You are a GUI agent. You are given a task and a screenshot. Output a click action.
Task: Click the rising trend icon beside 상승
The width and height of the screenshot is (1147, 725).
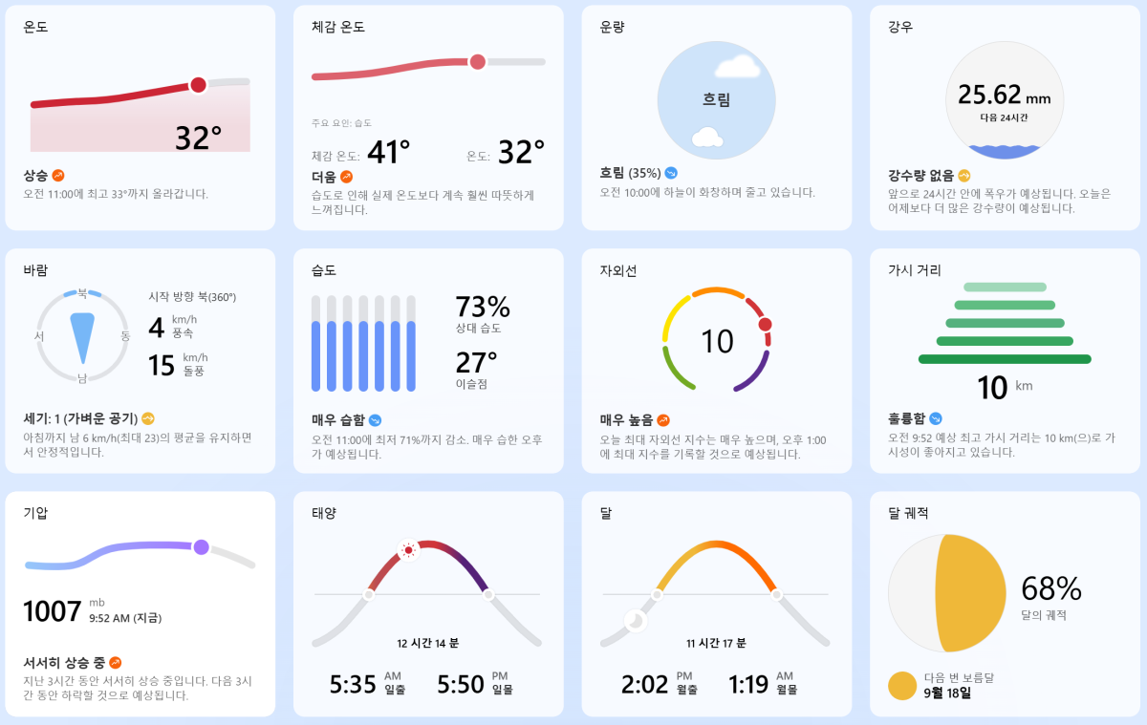click(x=58, y=176)
